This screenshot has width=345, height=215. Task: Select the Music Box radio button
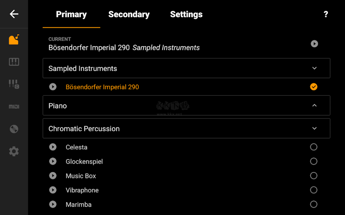click(x=314, y=176)
